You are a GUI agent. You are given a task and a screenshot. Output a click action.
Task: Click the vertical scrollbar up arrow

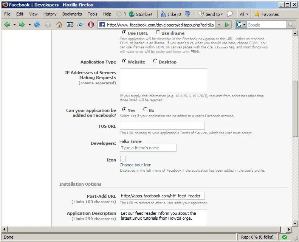(295, 33)
